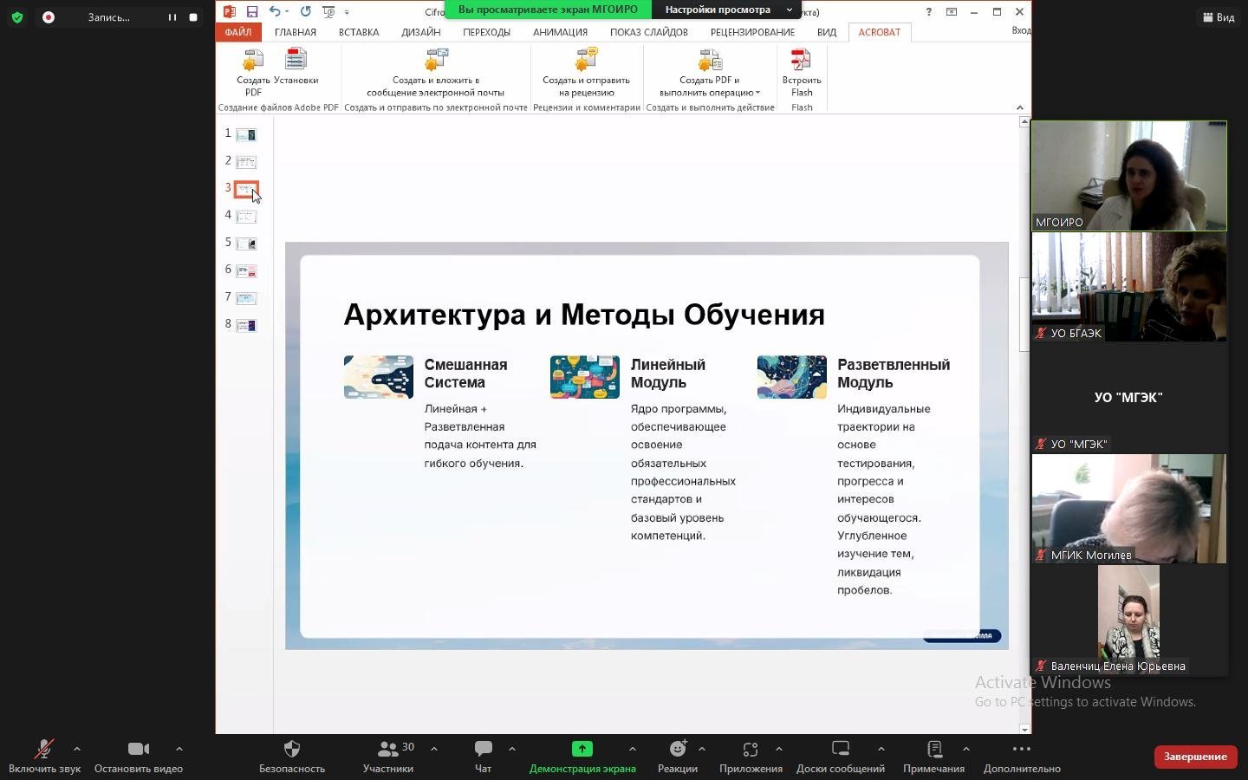1248x780 pixels.
Task: Click the slide vertical scrollbar thumb
Action: (1024, 314)
